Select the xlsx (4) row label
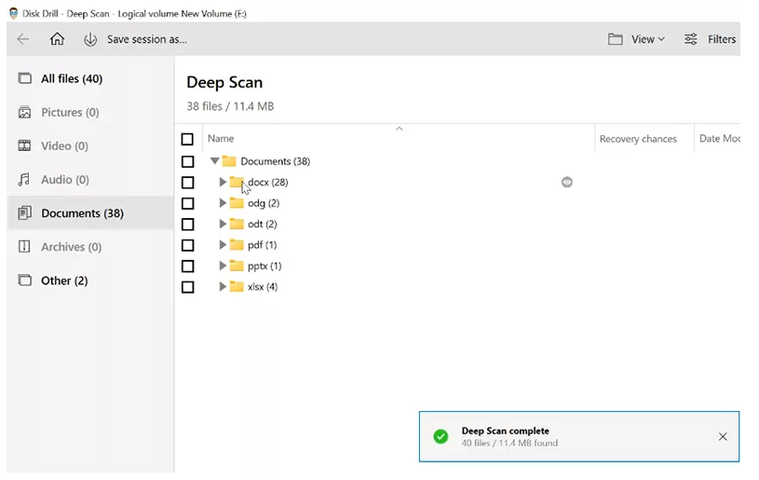759x480 pixels. pyautogui.click(x=263, y=287)
